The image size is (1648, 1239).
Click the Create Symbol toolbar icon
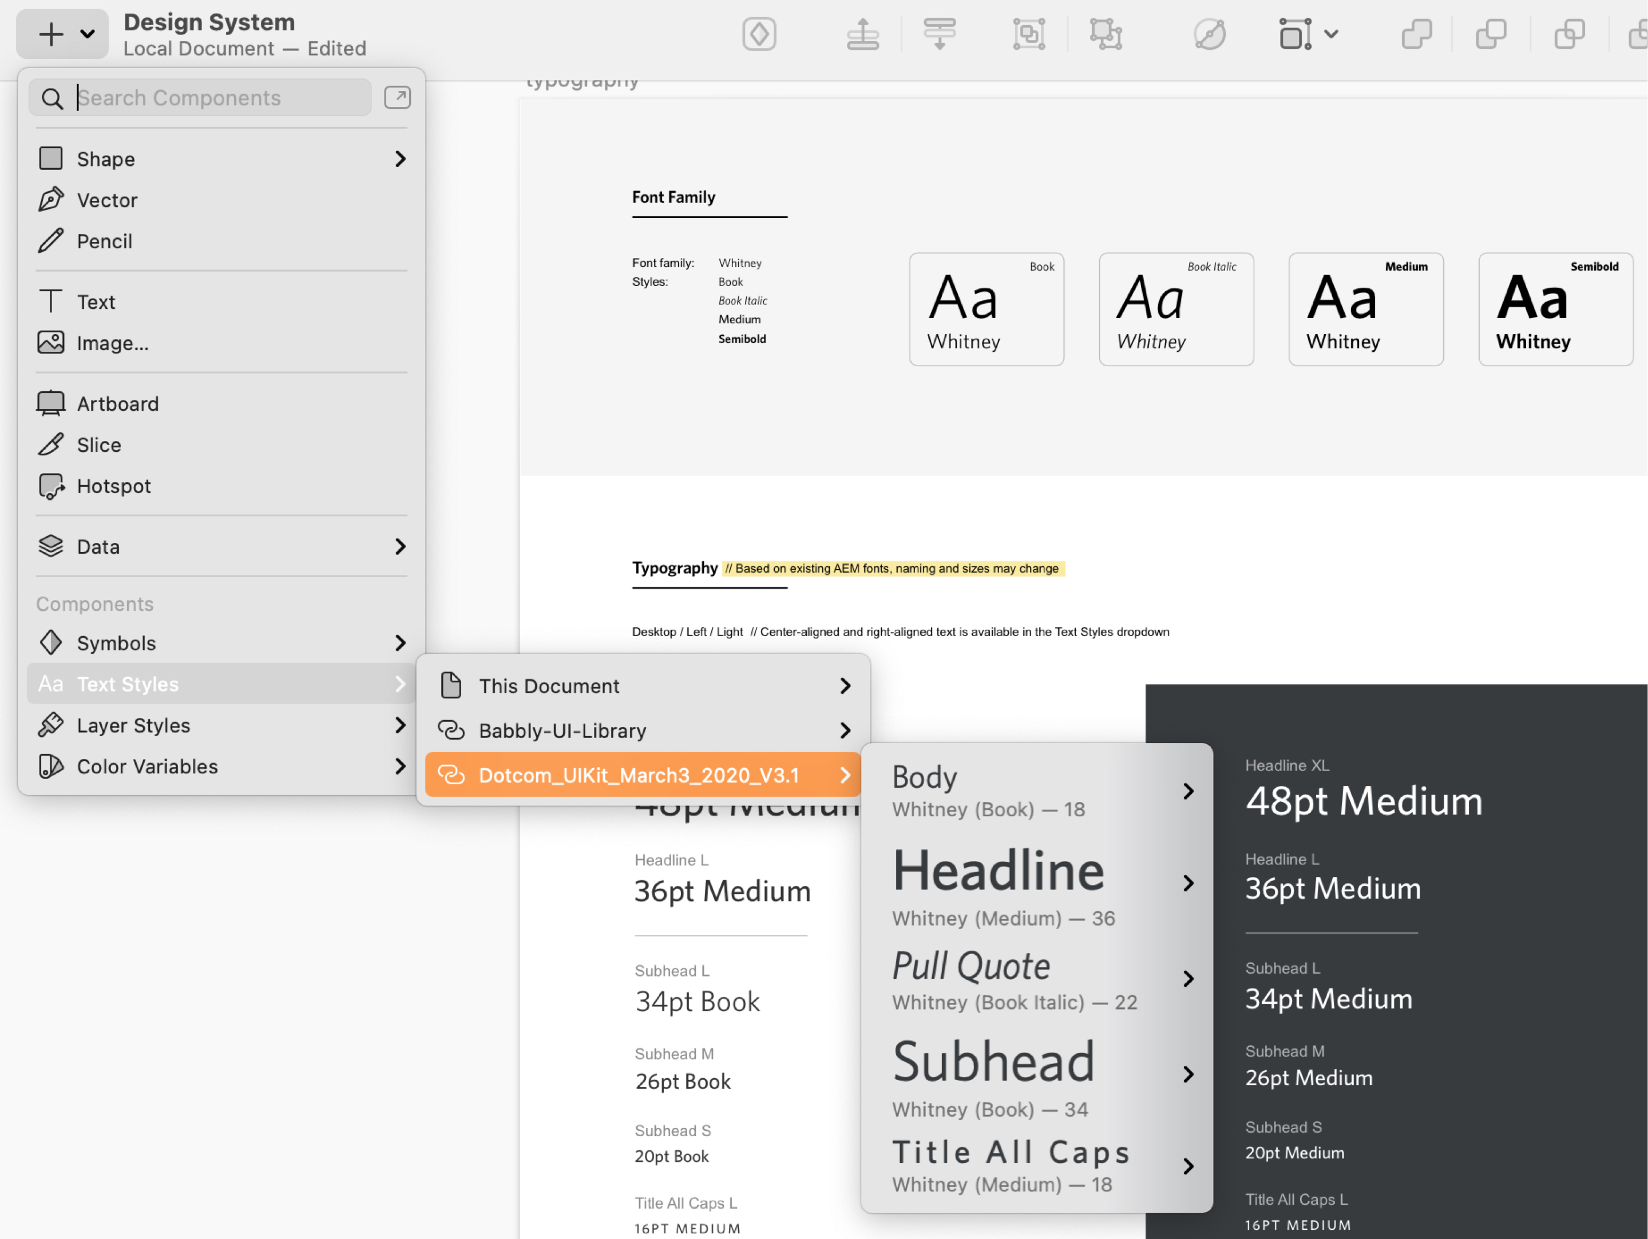[759, 34]
